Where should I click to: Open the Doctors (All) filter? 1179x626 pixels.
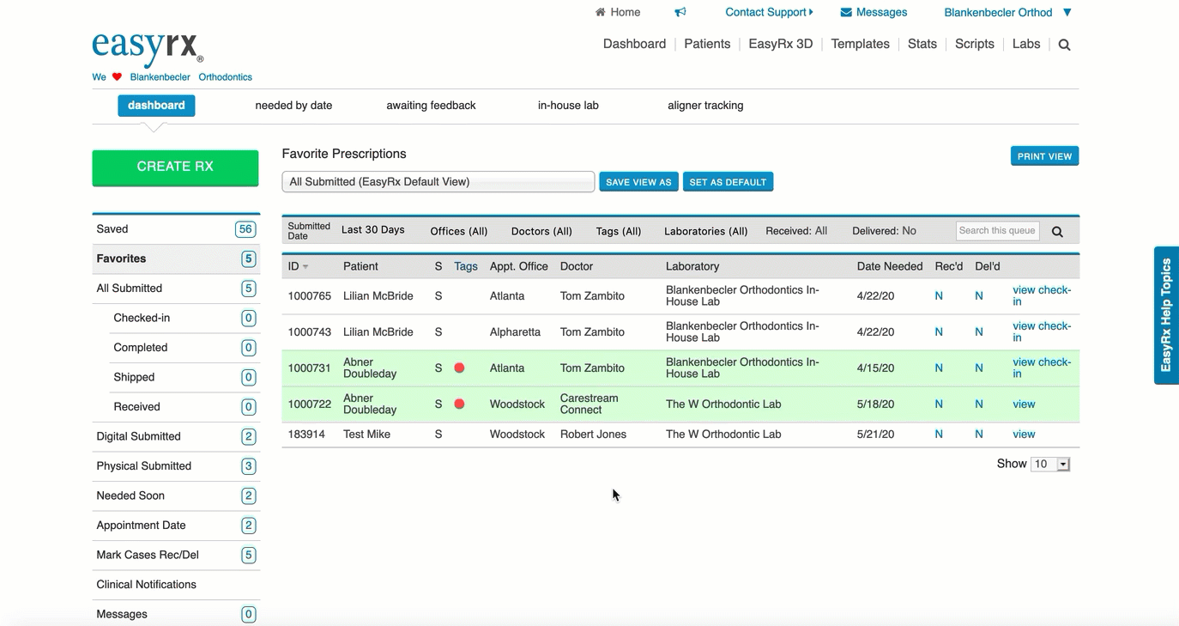click(541, 231)
